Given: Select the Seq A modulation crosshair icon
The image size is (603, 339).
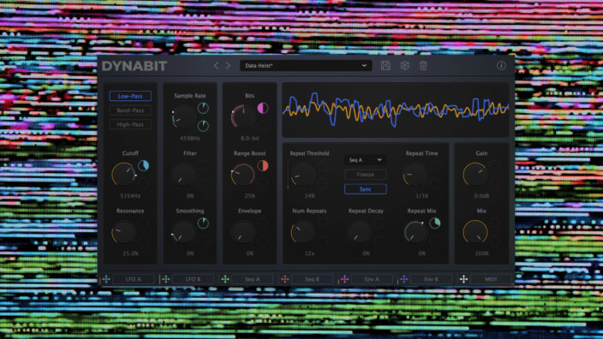Looking at the screenshot, I should (x=225, y=279).
